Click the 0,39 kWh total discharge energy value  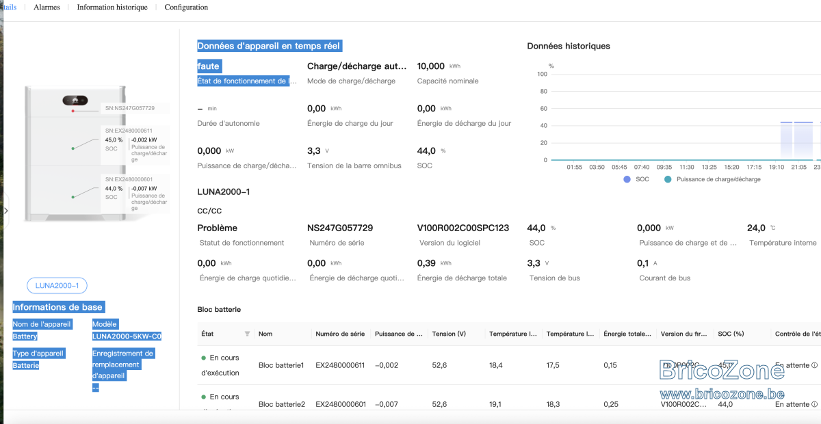434,263
